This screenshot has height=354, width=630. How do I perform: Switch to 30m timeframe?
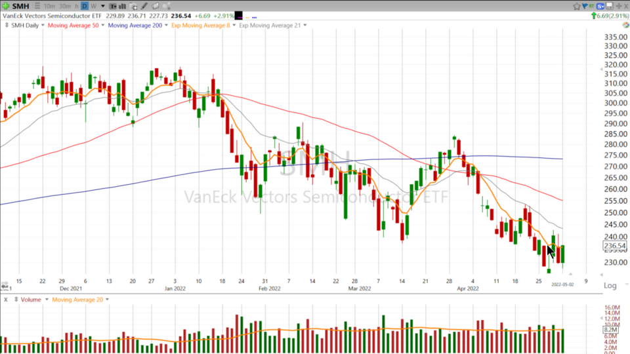64,6
